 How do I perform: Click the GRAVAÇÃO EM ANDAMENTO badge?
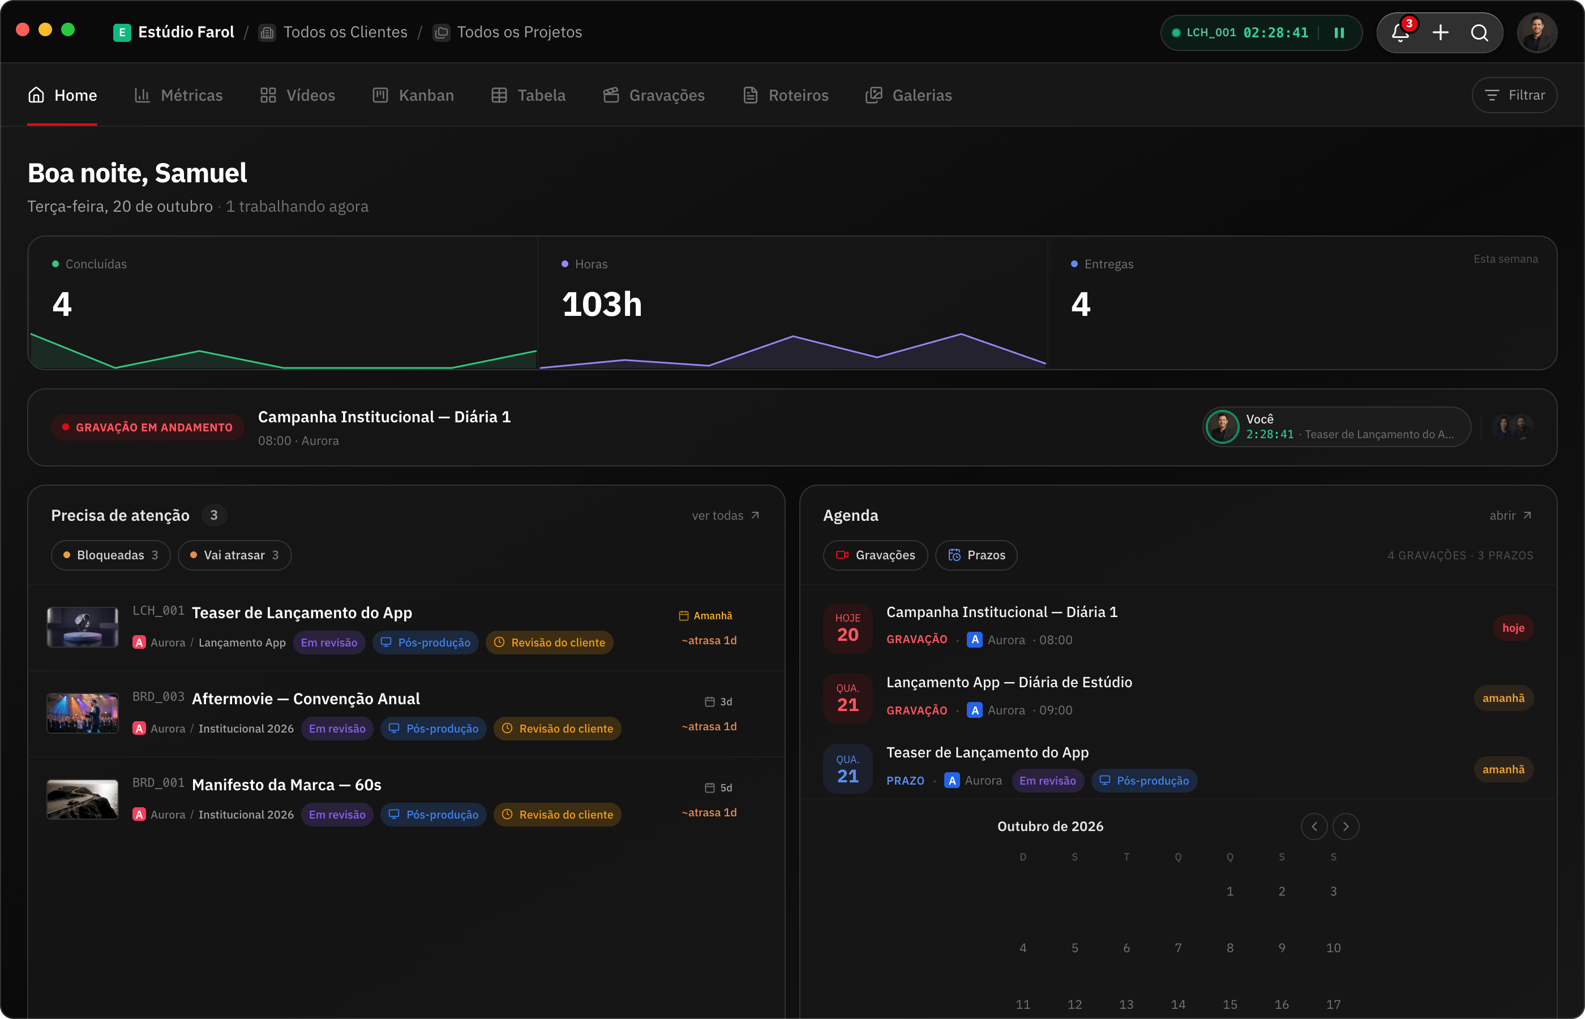(x=148, y=427)
